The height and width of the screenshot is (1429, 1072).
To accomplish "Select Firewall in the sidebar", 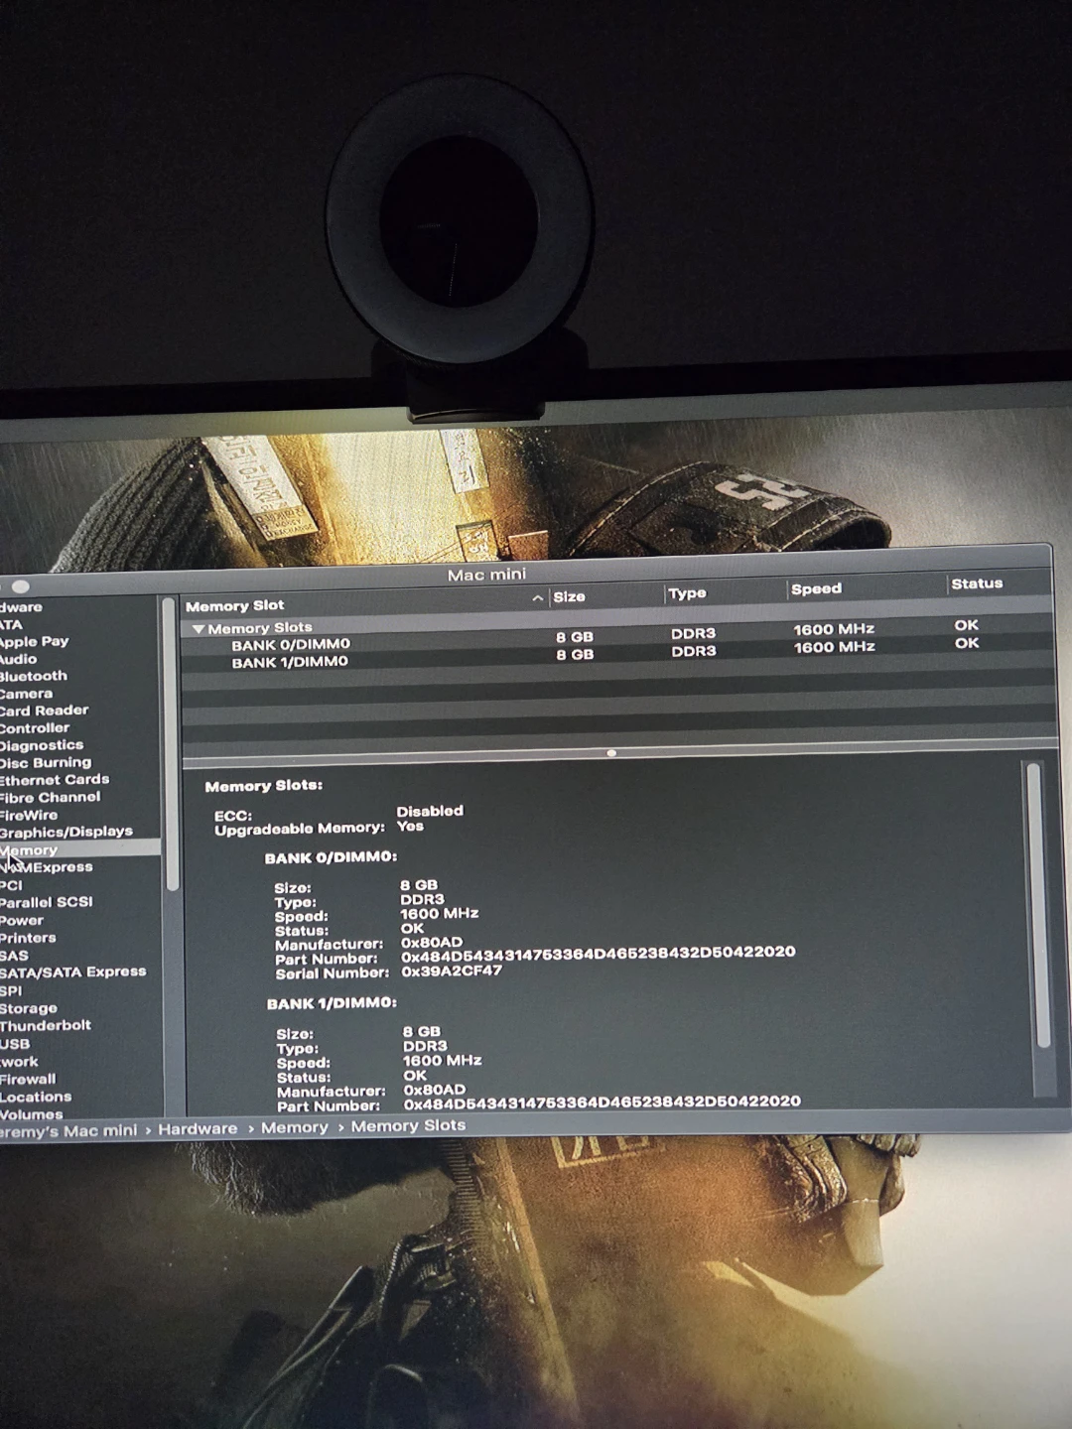I will (28, 1079).
